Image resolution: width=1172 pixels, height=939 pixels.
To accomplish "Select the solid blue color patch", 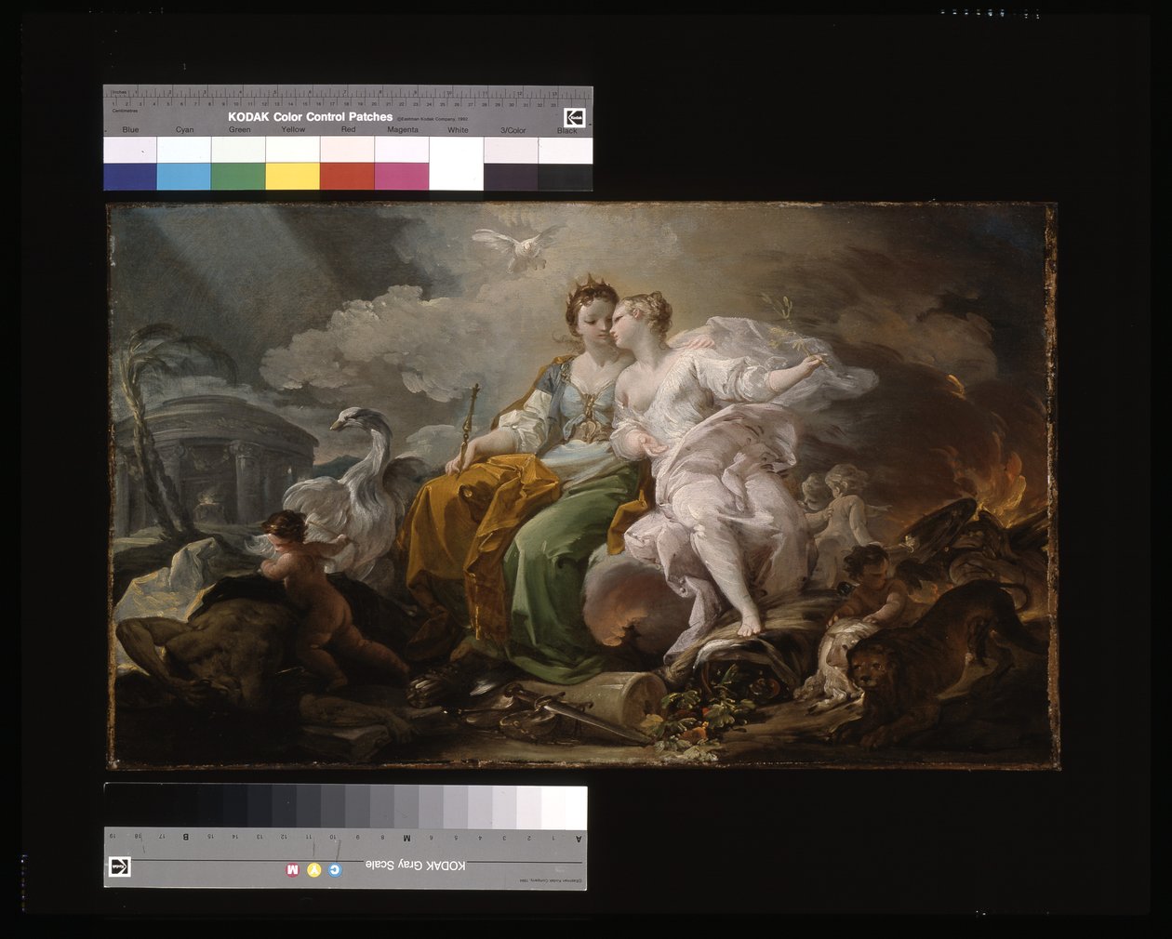I will pos(130,177).
